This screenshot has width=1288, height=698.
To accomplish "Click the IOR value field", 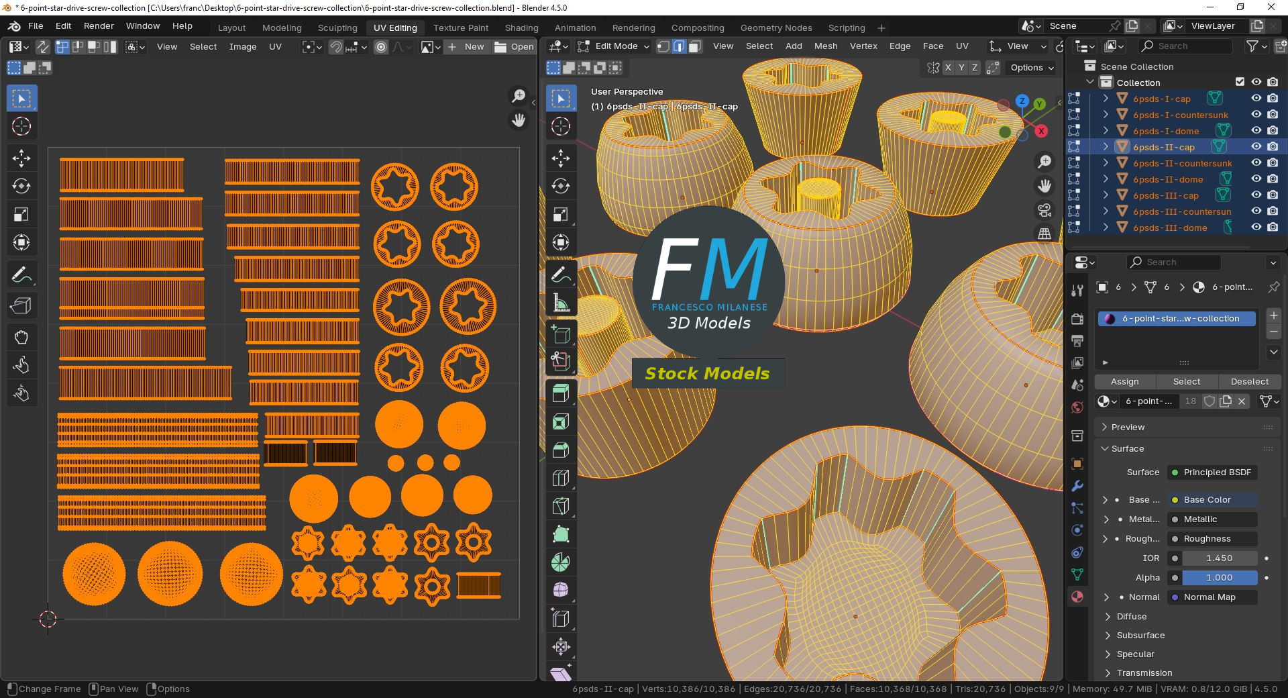I will (1219, 558).
